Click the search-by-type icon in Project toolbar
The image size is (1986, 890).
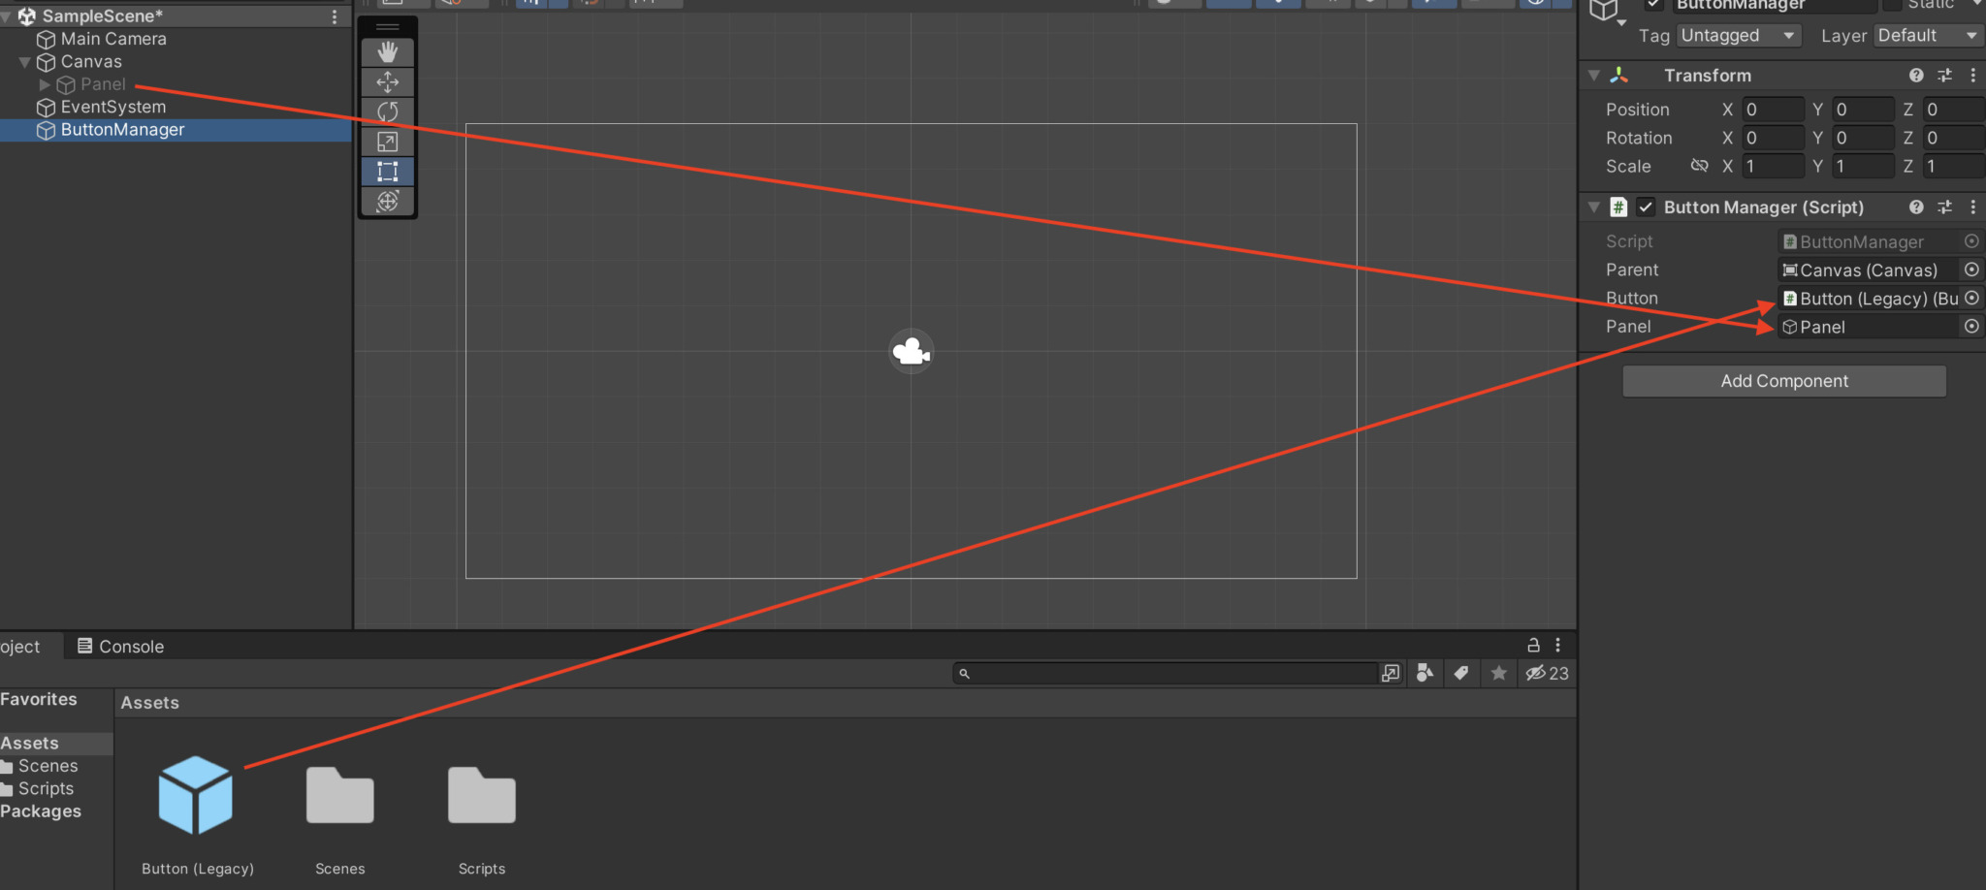pyautogui.click(x=1425, y=673)
